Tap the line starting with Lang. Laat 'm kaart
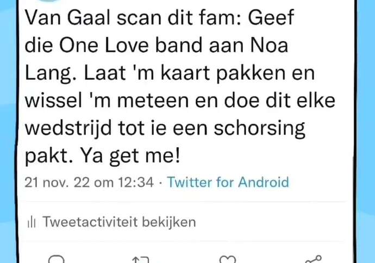Image resolution: width=375 pixels, height=263 pixels. click(x=170, y=74)
